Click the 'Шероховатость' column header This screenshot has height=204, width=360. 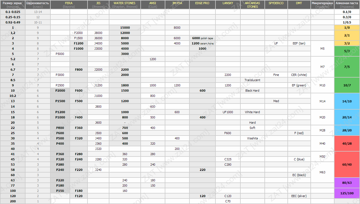coord(38,5)
